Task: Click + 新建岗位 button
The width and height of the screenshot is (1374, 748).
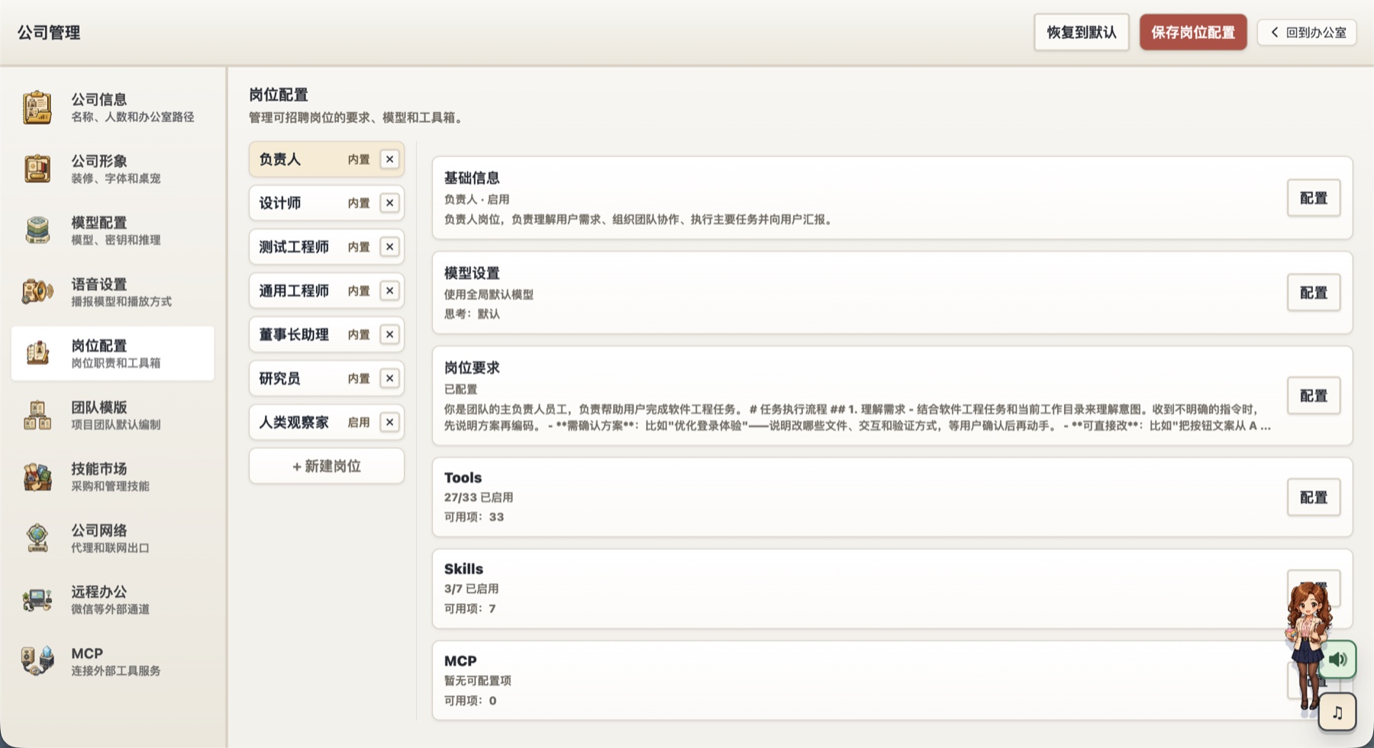Action: (327, 466)
